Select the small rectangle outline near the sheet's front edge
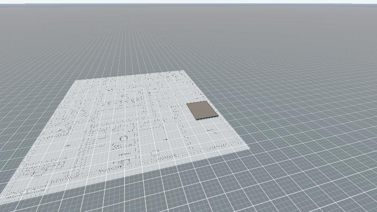This screenshot has width=377, height=212. [154, 154]
